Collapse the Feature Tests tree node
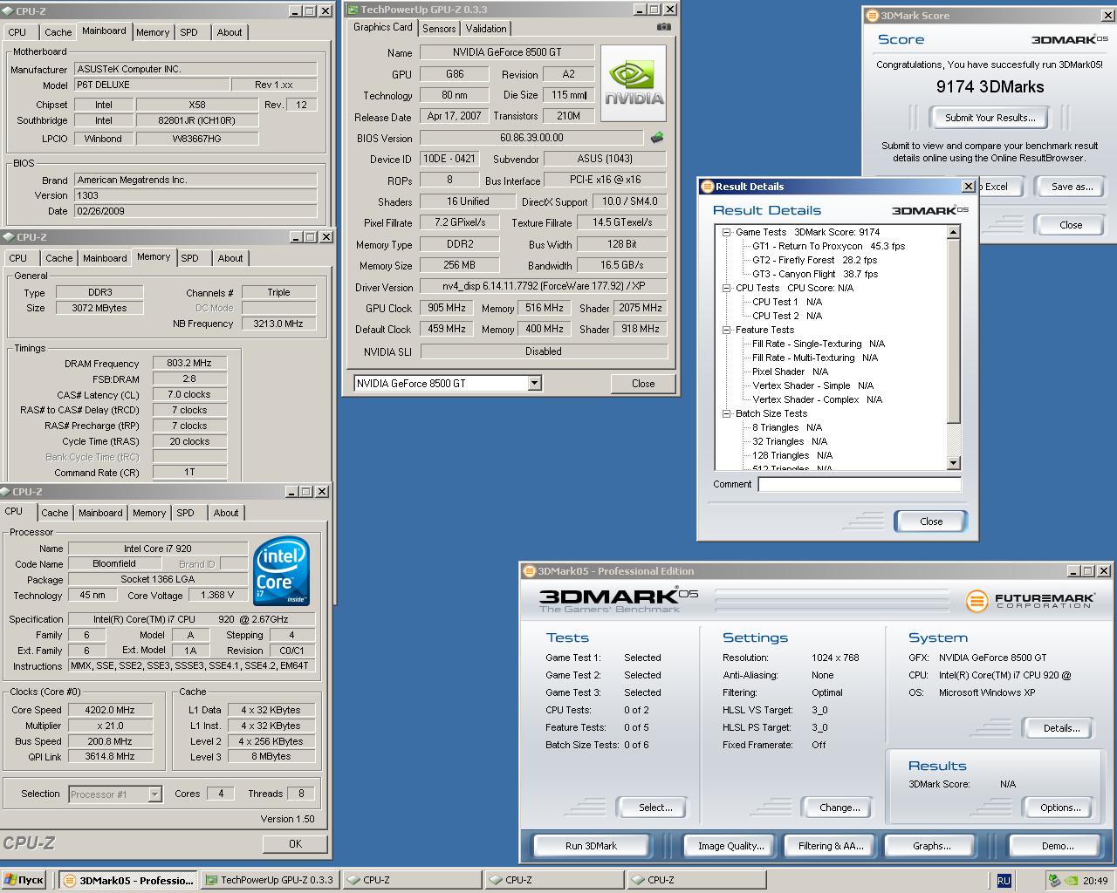This screenshot has width=1117, height=893. tap(726, 330)
